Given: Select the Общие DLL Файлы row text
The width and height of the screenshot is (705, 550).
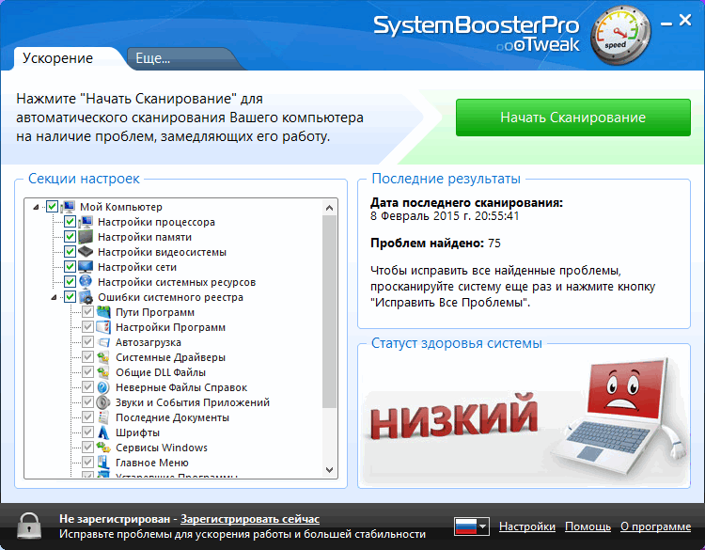Looking at the screenshot, I should 161,372.
